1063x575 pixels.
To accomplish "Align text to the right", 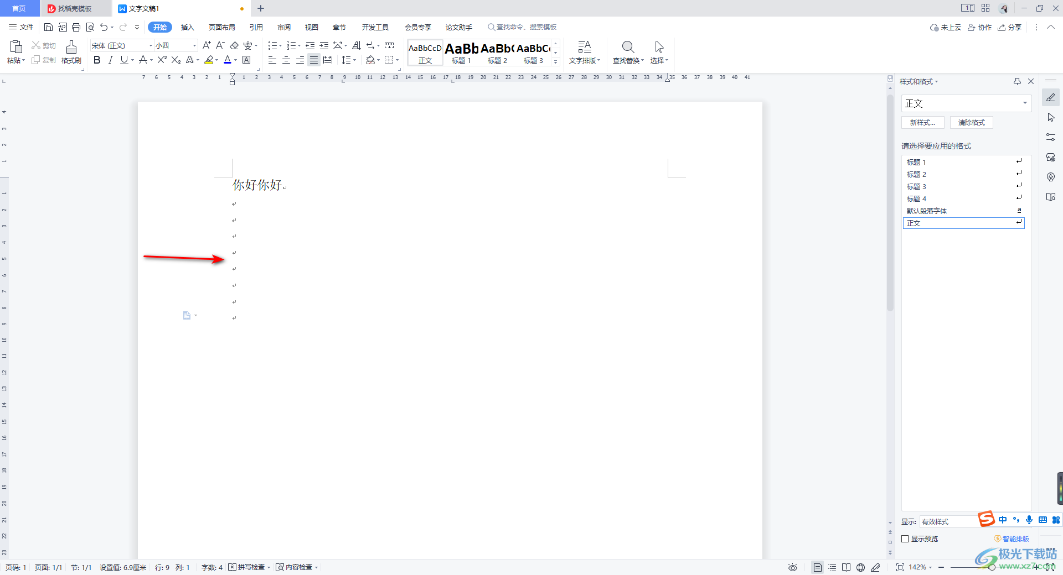I will tap(300, 60).
